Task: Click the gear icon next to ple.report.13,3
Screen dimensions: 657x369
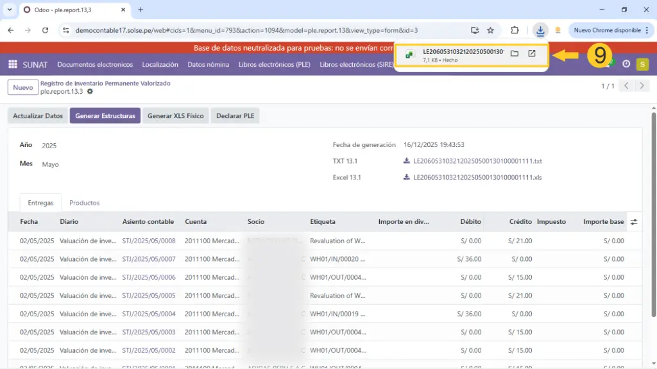Action: pos(90,92)
